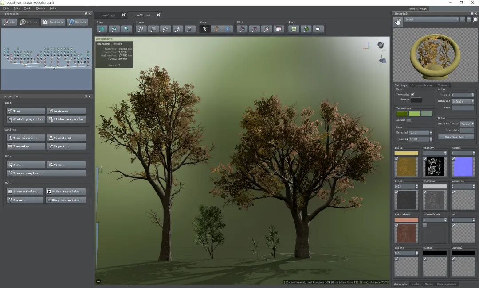The image size is (479, 288).
Task: Click the eye icon in View toolbar
Action: (114, 29)
